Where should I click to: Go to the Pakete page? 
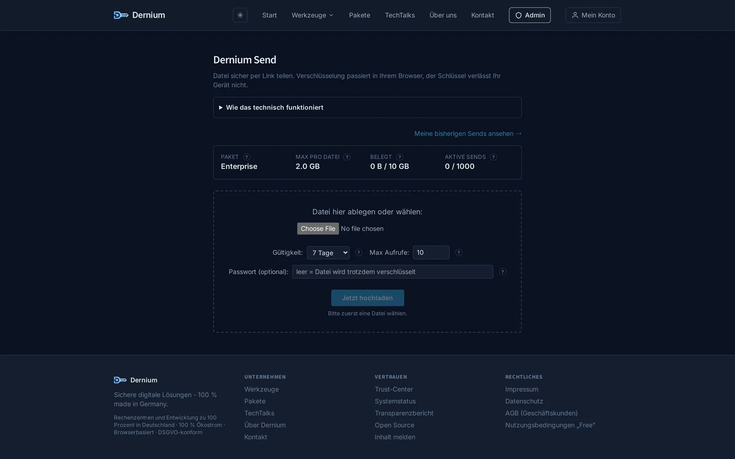[x=359, y=15]
